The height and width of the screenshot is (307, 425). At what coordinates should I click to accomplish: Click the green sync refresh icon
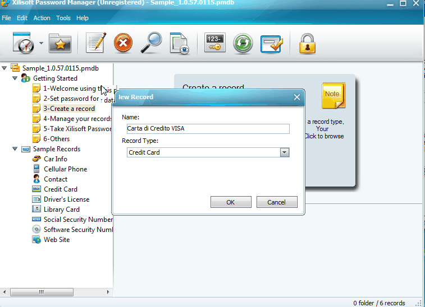[x=243, y=43]
